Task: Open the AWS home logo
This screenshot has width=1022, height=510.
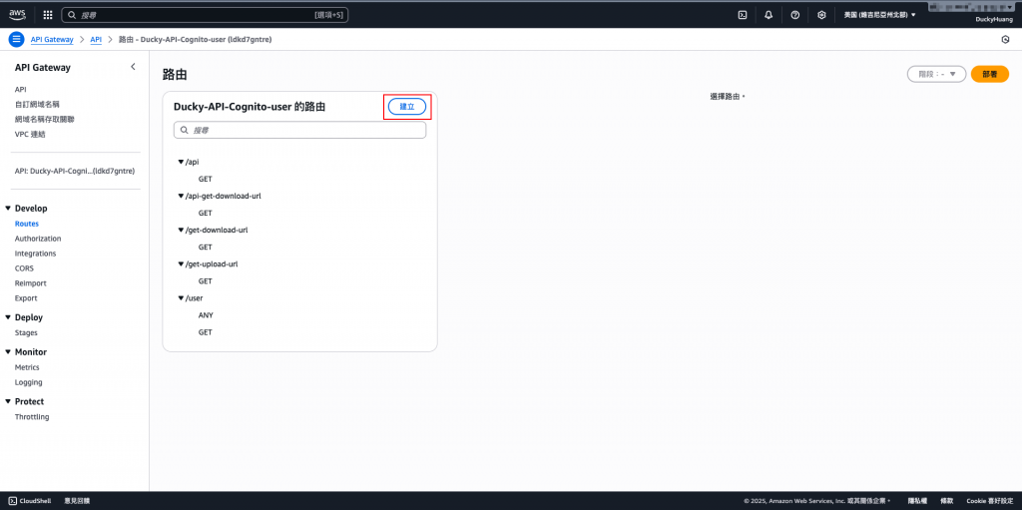Action: click(17, 14)
